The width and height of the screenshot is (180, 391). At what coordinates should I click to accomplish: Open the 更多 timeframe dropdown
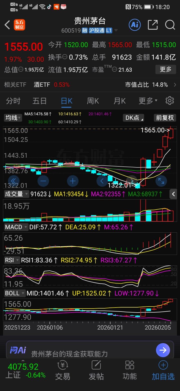148,101
